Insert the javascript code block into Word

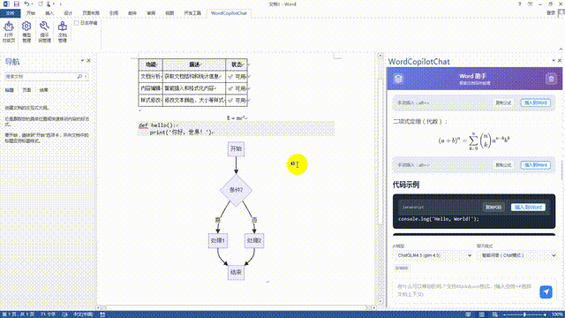[528, 208]
